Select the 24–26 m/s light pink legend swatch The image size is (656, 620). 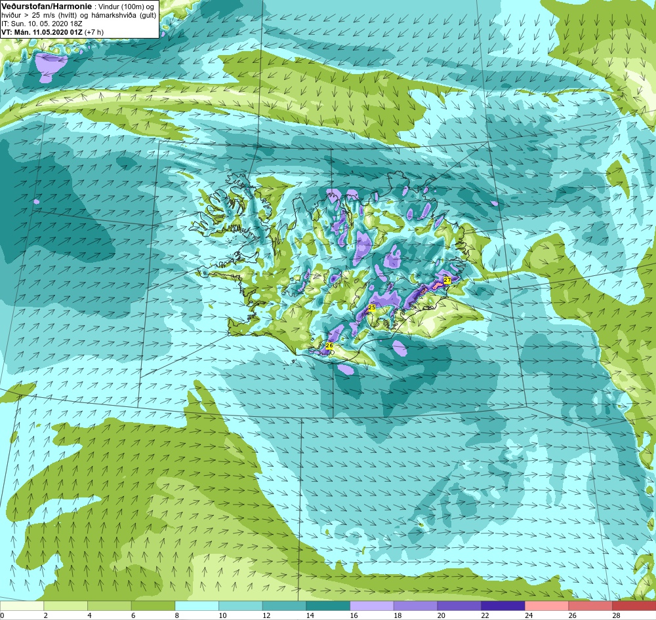click(546, 606)
